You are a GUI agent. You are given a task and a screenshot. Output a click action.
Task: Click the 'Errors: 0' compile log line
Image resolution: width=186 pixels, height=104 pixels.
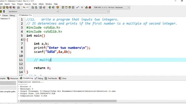(24, 87)
